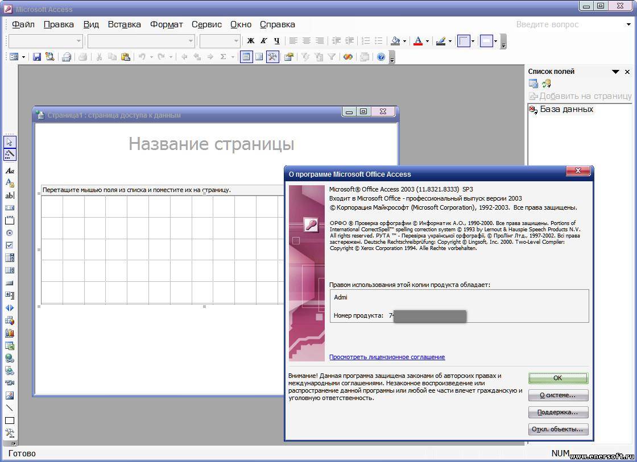Open the Properties sheet icon
This screenshot has height=462, width=637.
tap(289, 57)
